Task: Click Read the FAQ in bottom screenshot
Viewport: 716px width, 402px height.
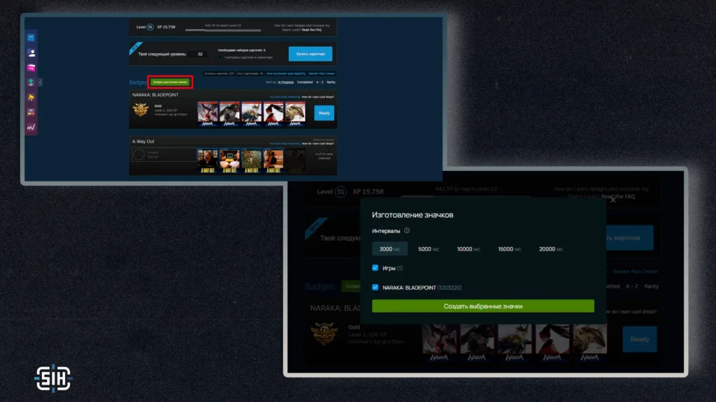Action: tap(618, 196)
